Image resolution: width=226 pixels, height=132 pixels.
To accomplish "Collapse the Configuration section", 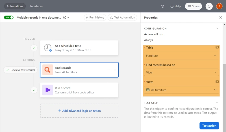I will 217,28.
